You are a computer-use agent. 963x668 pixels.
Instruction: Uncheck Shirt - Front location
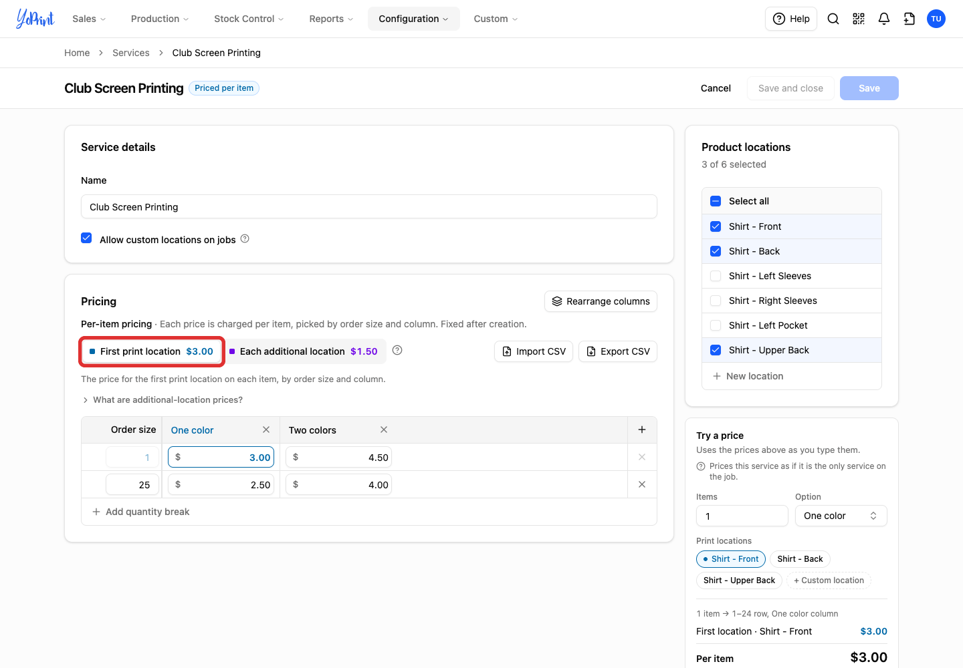point(716,226)
